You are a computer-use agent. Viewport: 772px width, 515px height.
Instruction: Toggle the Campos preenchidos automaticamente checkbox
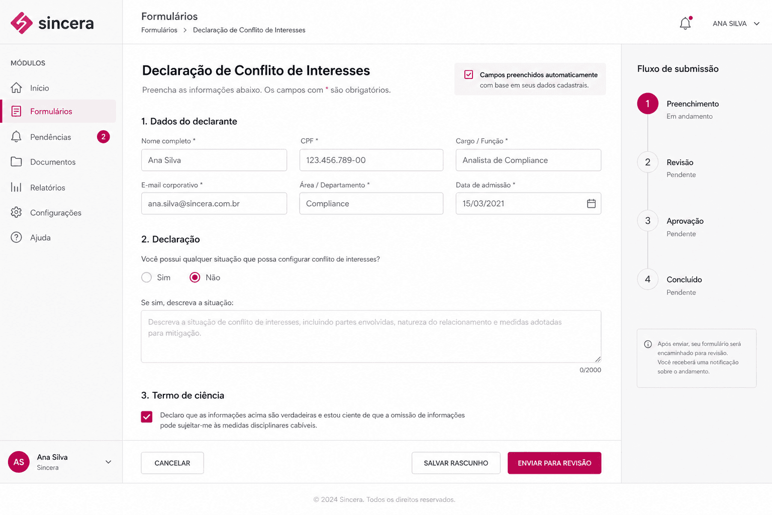click(x=468, y=74)
